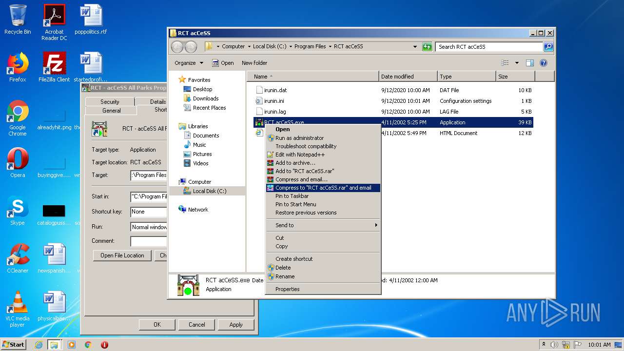The width and height of the screenshot is (624, 351).
Task: Click Internet Explorer taskbar icon
Action: point(39,345)
